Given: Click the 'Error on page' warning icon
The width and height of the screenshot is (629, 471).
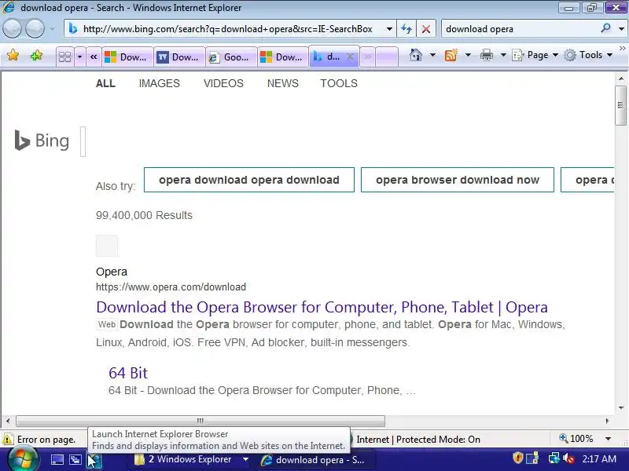Looking at the screenshot, I should (x=7, y=440).
